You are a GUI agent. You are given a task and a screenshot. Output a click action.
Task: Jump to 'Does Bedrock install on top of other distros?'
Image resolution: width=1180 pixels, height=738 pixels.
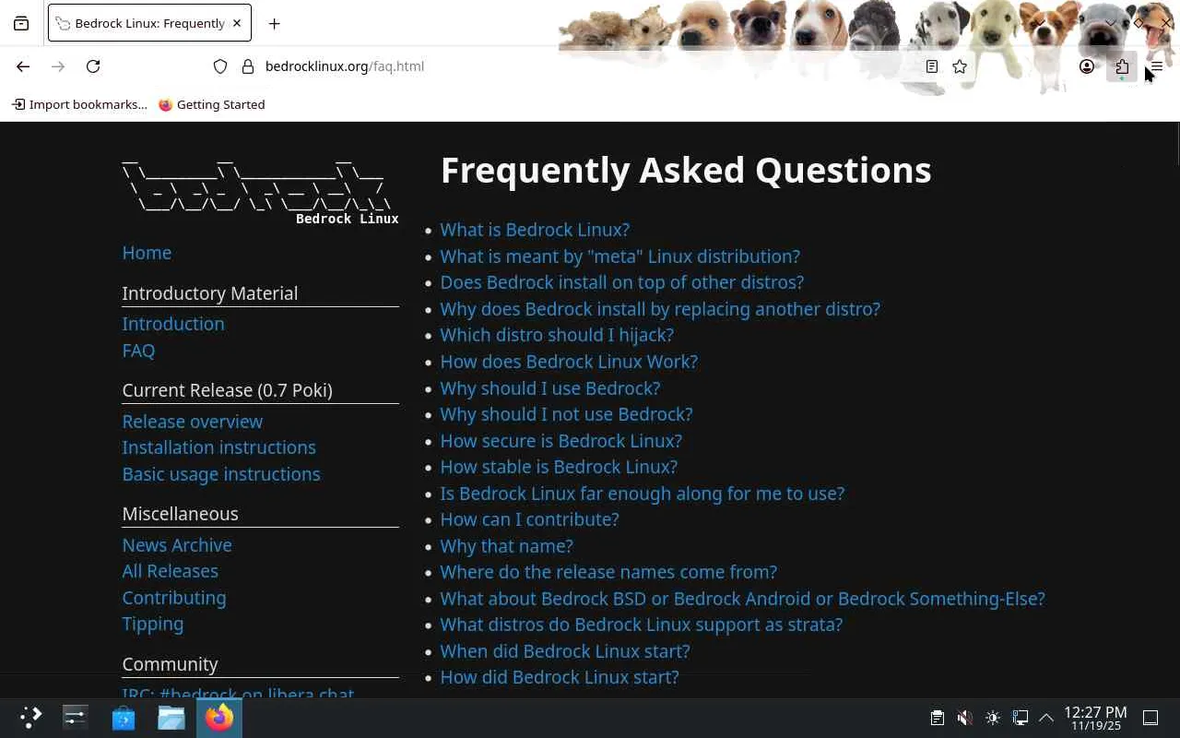point(621,282)
